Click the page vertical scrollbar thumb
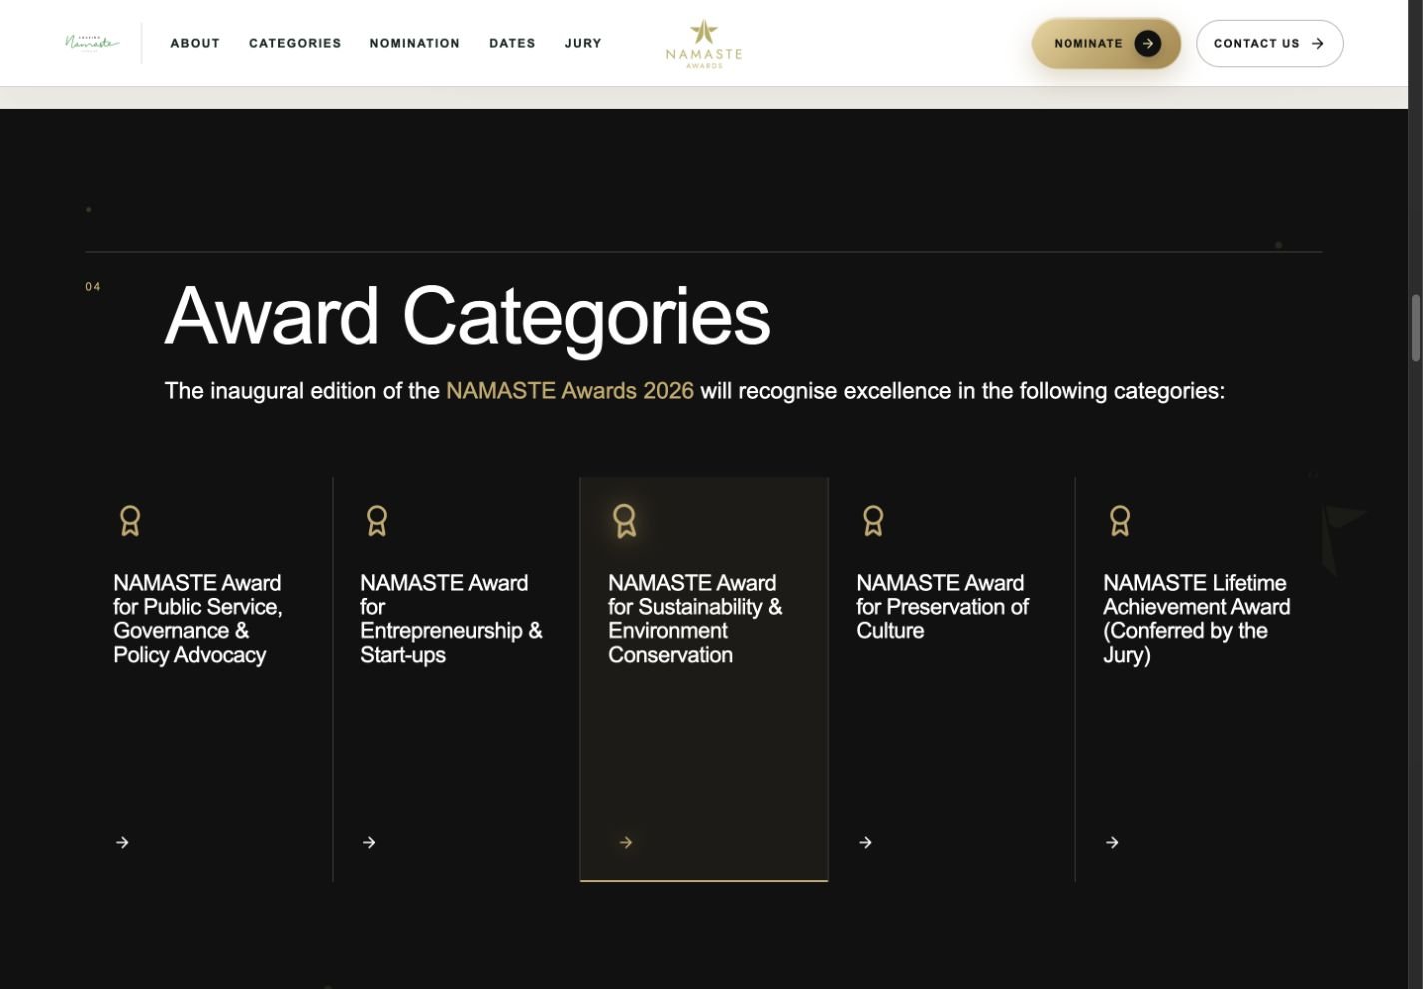 tap(1415, 328)
